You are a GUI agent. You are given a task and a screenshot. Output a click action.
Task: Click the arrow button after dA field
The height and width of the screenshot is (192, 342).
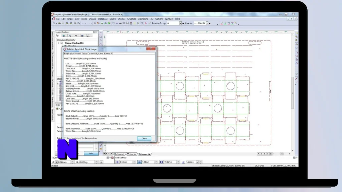(101, 162)
